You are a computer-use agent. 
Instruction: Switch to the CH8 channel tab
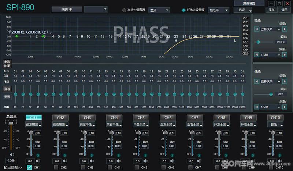[222, 118]
